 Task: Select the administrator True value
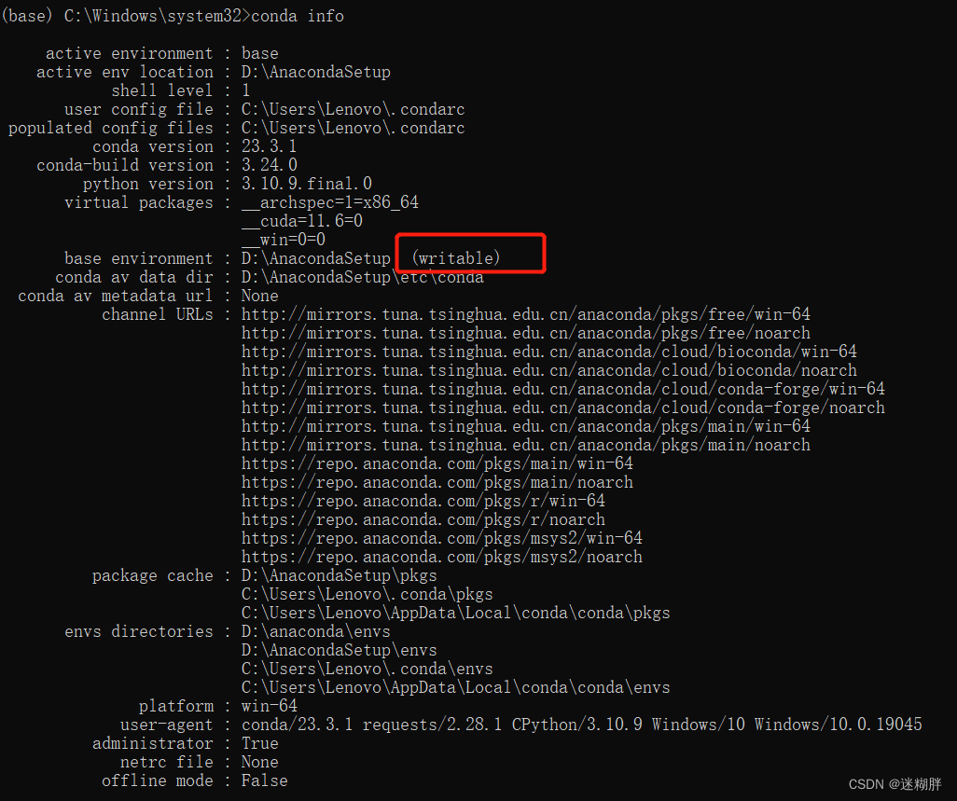pos(259,743)
